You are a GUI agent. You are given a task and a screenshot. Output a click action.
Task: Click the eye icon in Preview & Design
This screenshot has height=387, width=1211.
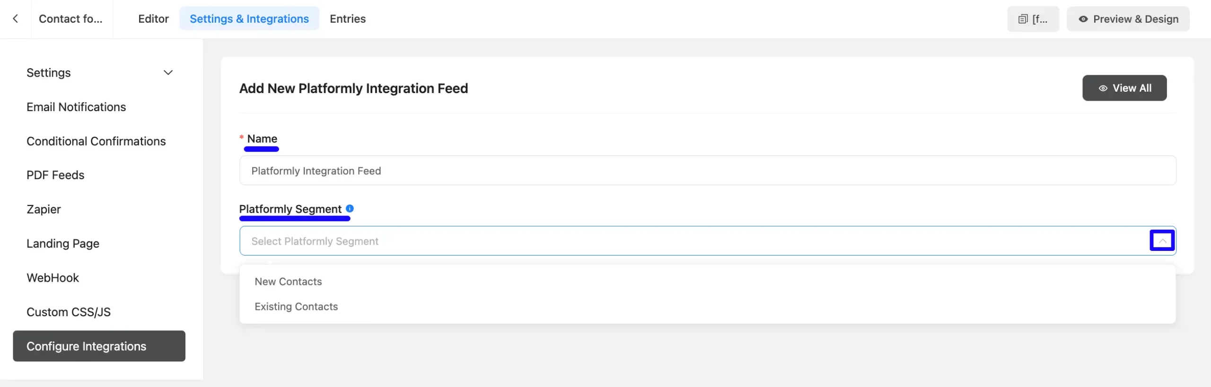pyautogui.click(x=1083, y=19)
